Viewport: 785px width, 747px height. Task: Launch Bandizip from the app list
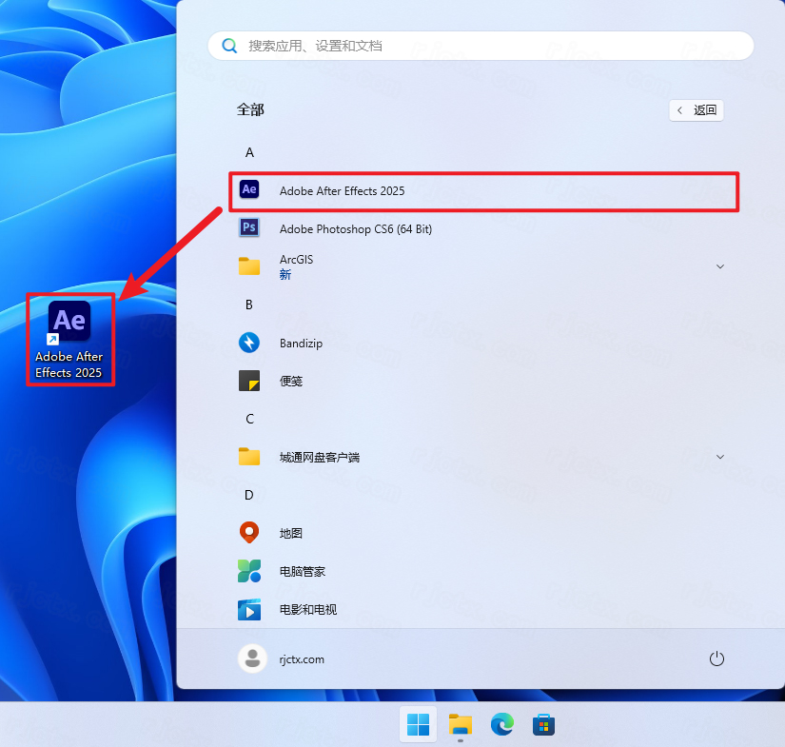click(x=301, y=343)
